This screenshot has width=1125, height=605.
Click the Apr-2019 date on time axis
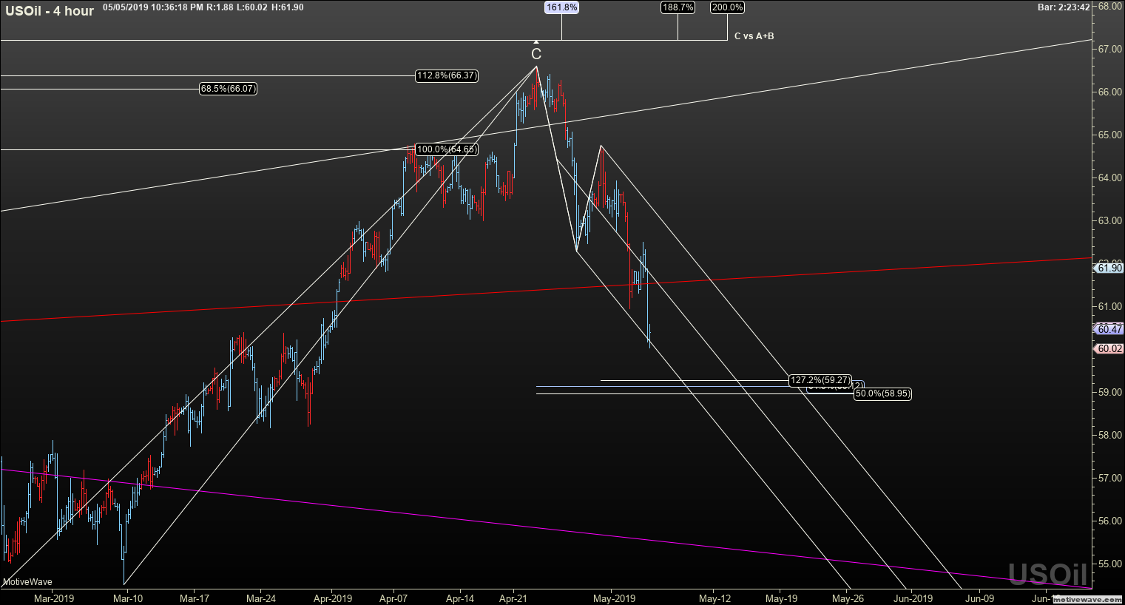tap(333, 598)
